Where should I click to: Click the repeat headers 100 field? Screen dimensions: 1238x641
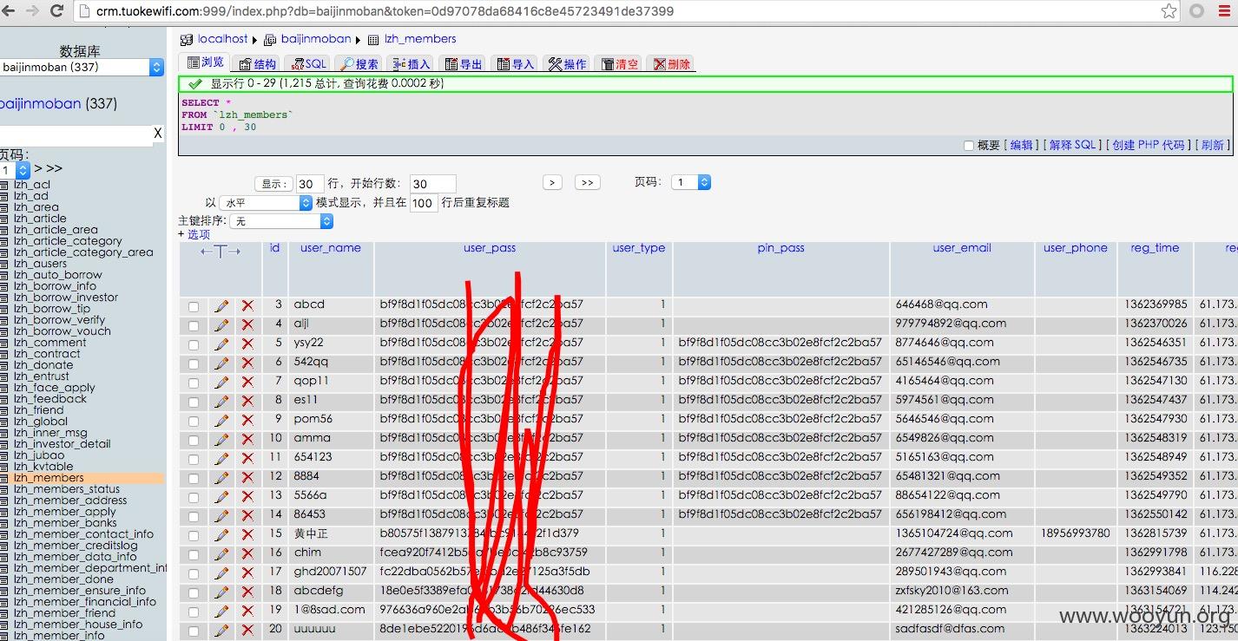tap(423, 203)
